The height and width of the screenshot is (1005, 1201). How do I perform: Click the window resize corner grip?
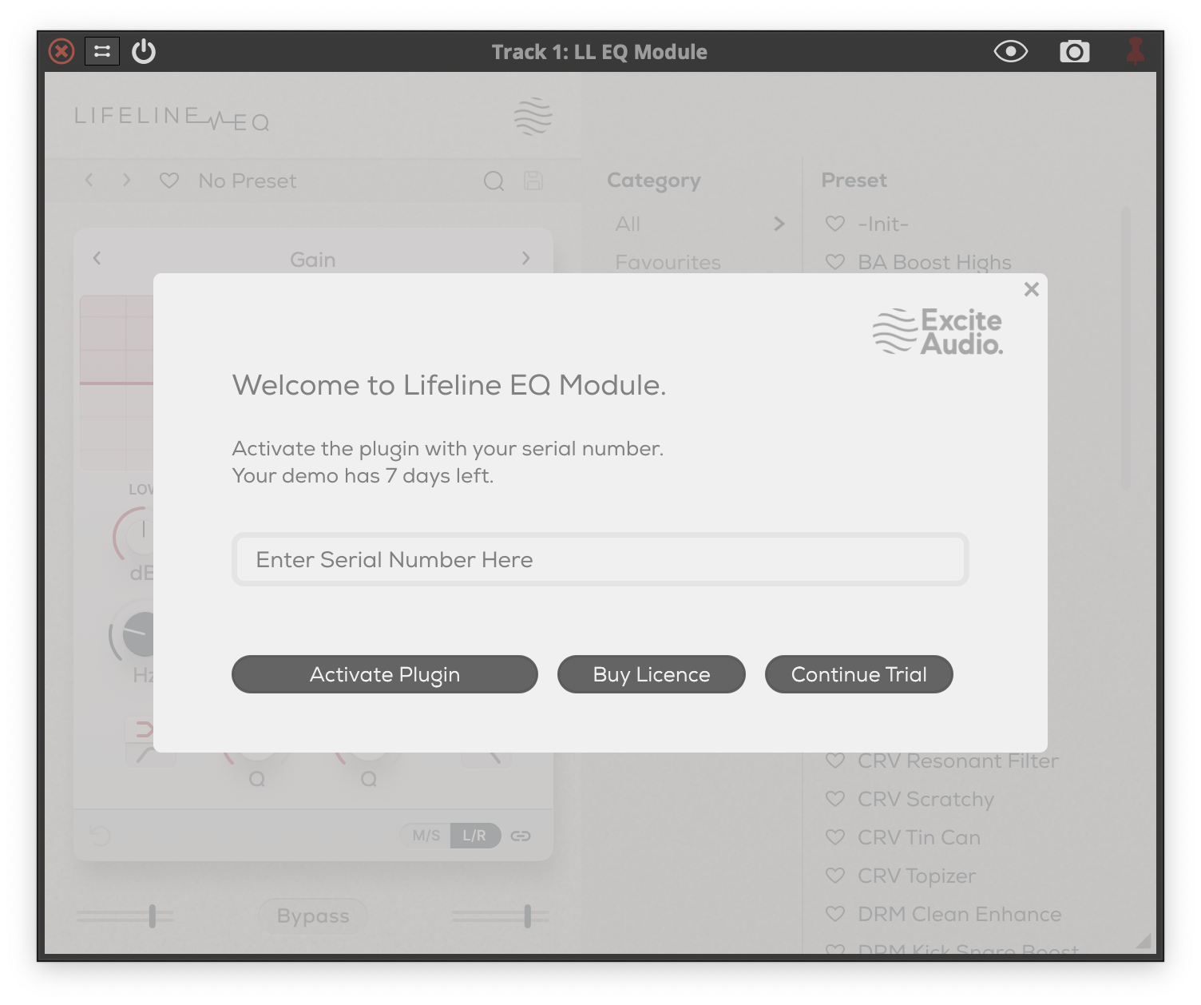[1144, 941]
